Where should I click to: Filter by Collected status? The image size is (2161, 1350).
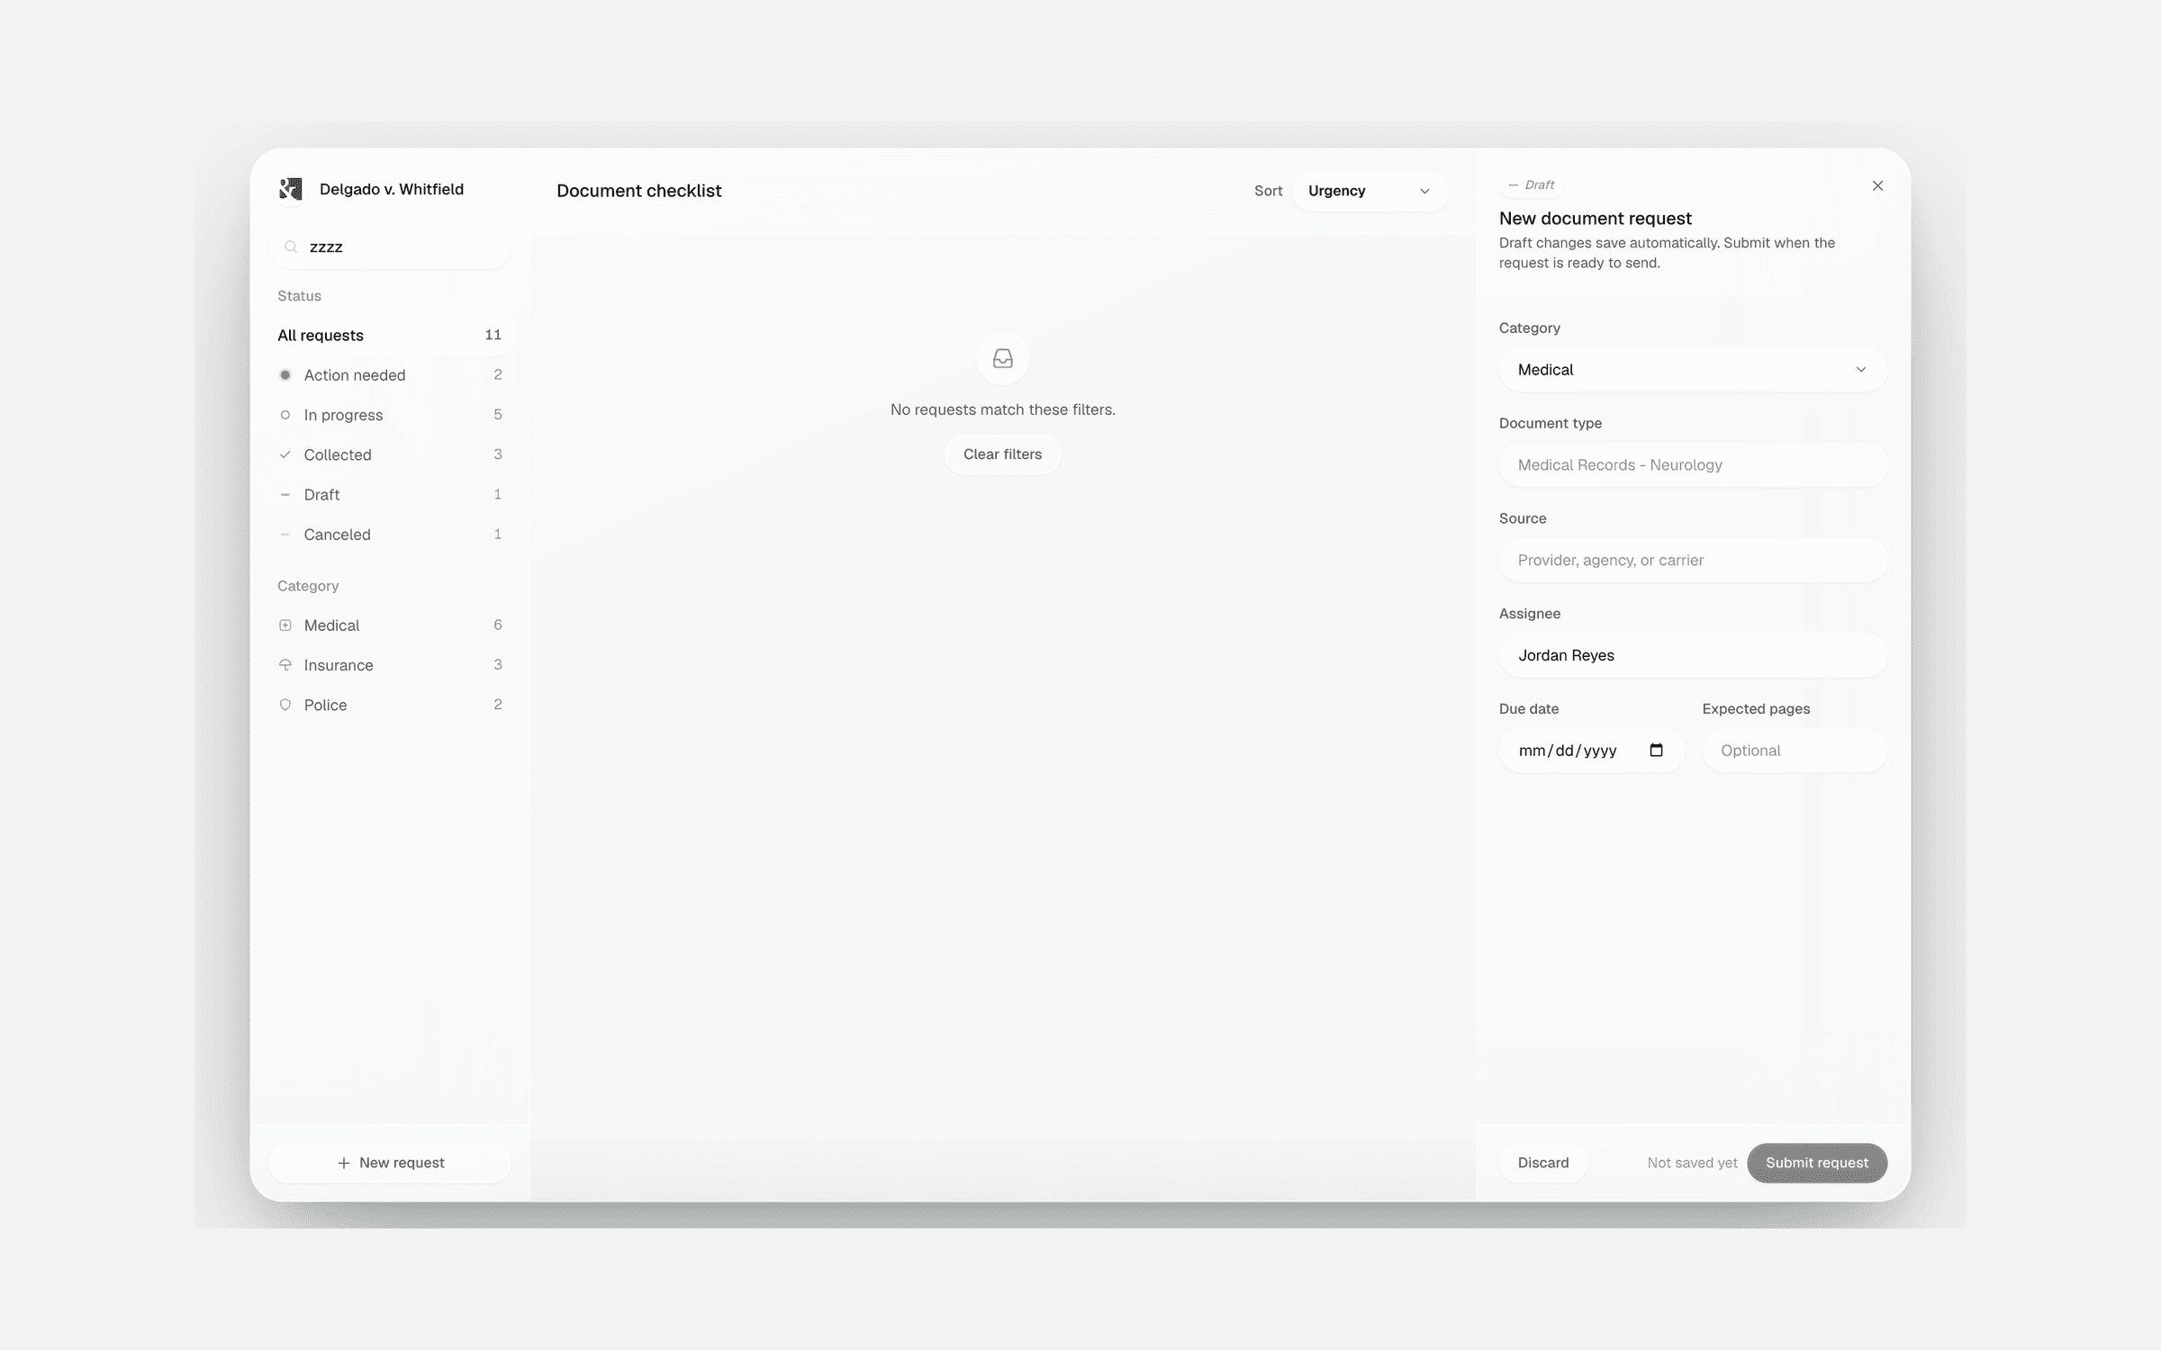click(391, 454)
